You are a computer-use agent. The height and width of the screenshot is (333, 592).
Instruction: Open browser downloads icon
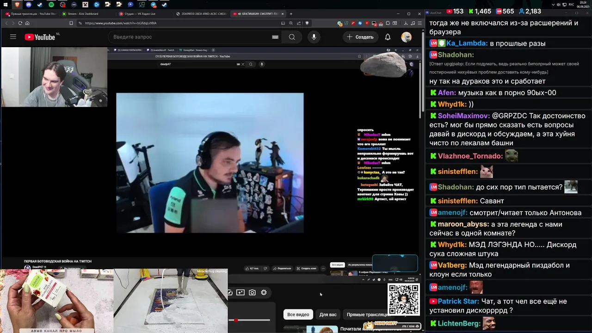tap(406, 23)
